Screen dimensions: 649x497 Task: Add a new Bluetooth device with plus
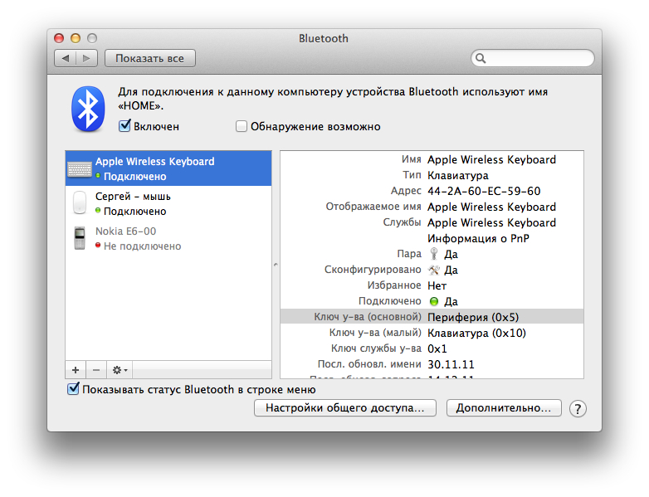click(76, 369)
